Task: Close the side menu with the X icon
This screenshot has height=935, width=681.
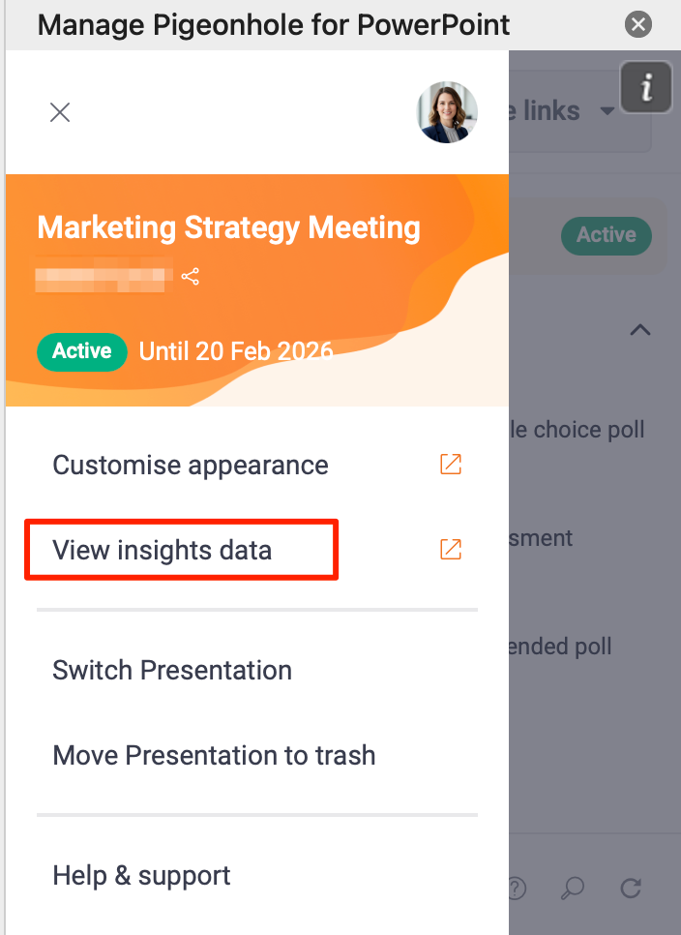Action: [60, 113]
